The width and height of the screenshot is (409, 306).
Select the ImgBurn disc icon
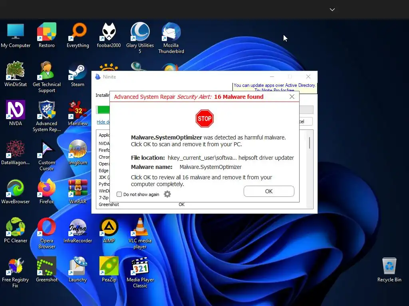click(x=78, y=153)
